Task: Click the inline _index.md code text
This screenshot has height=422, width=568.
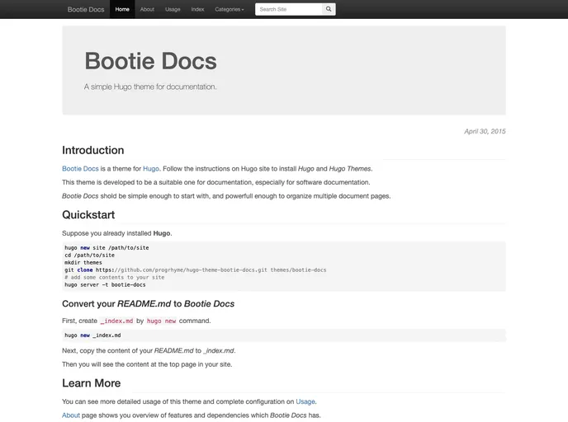Action: tap(116, 321)
